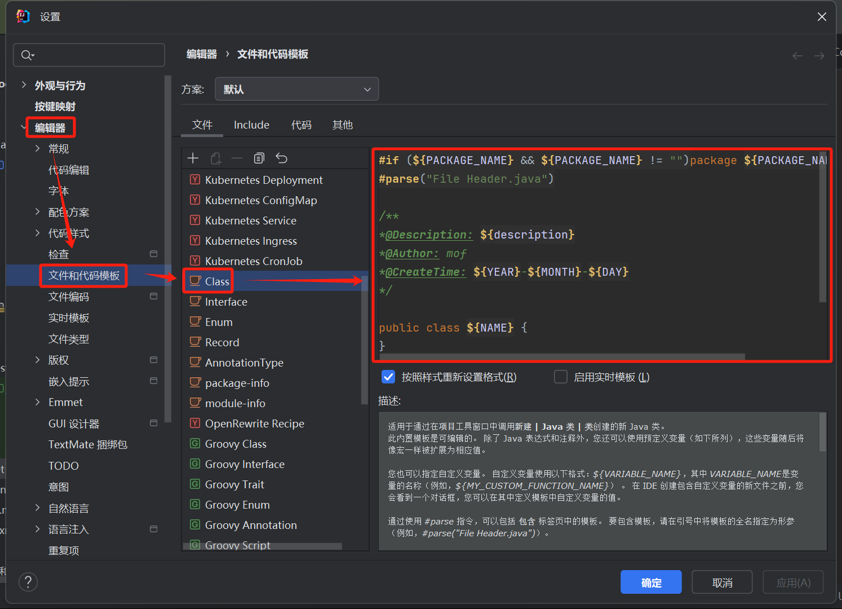Enable the live templates checkbox
Viewport: 842px width, 609px height.
tap(561, 377)
